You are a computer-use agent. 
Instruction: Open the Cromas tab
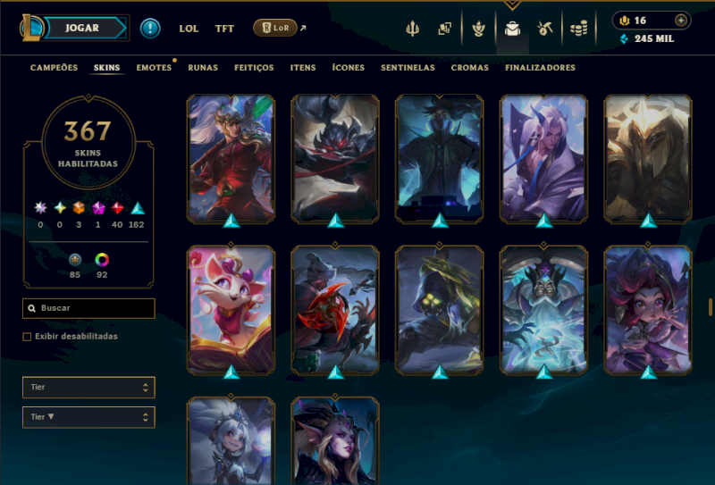[470, 68]
